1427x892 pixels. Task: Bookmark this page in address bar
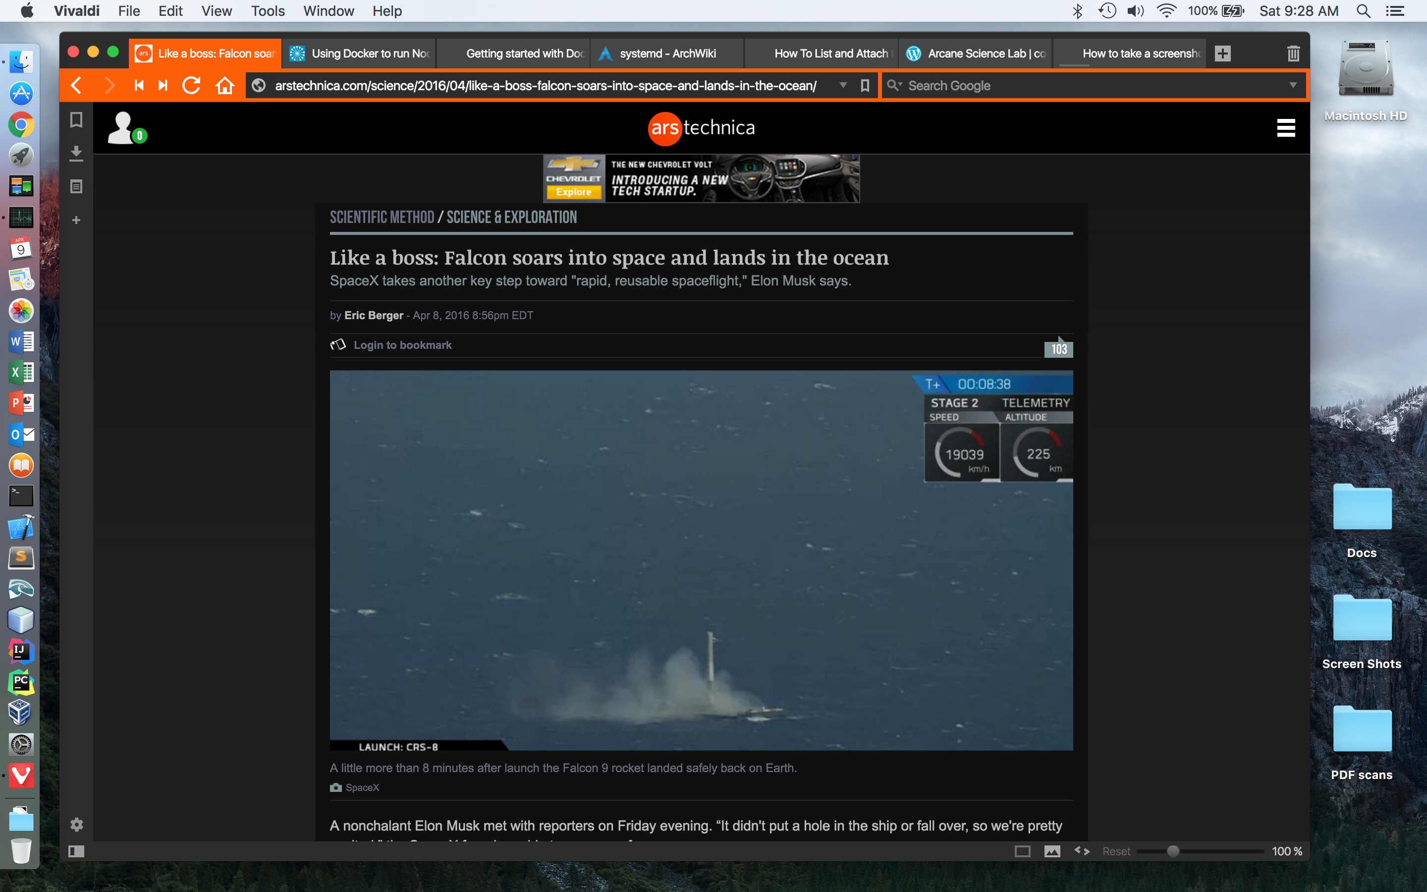point(865,86)
